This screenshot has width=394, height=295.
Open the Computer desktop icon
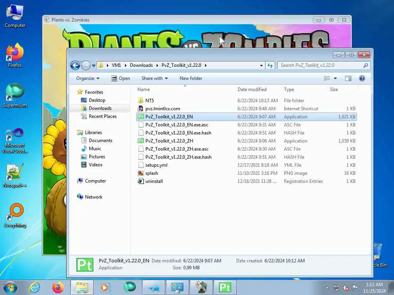pos(15,16)
